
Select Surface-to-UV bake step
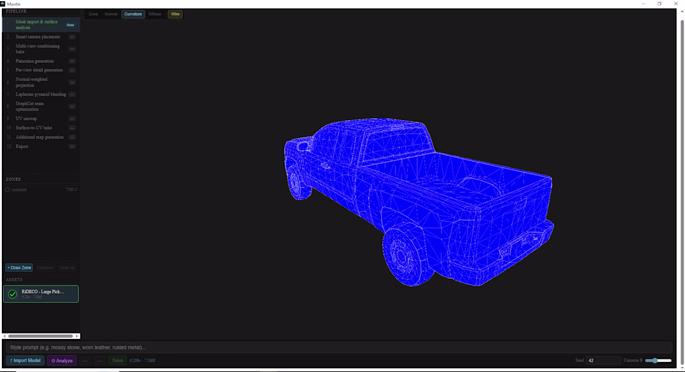[x=41, y=128]
